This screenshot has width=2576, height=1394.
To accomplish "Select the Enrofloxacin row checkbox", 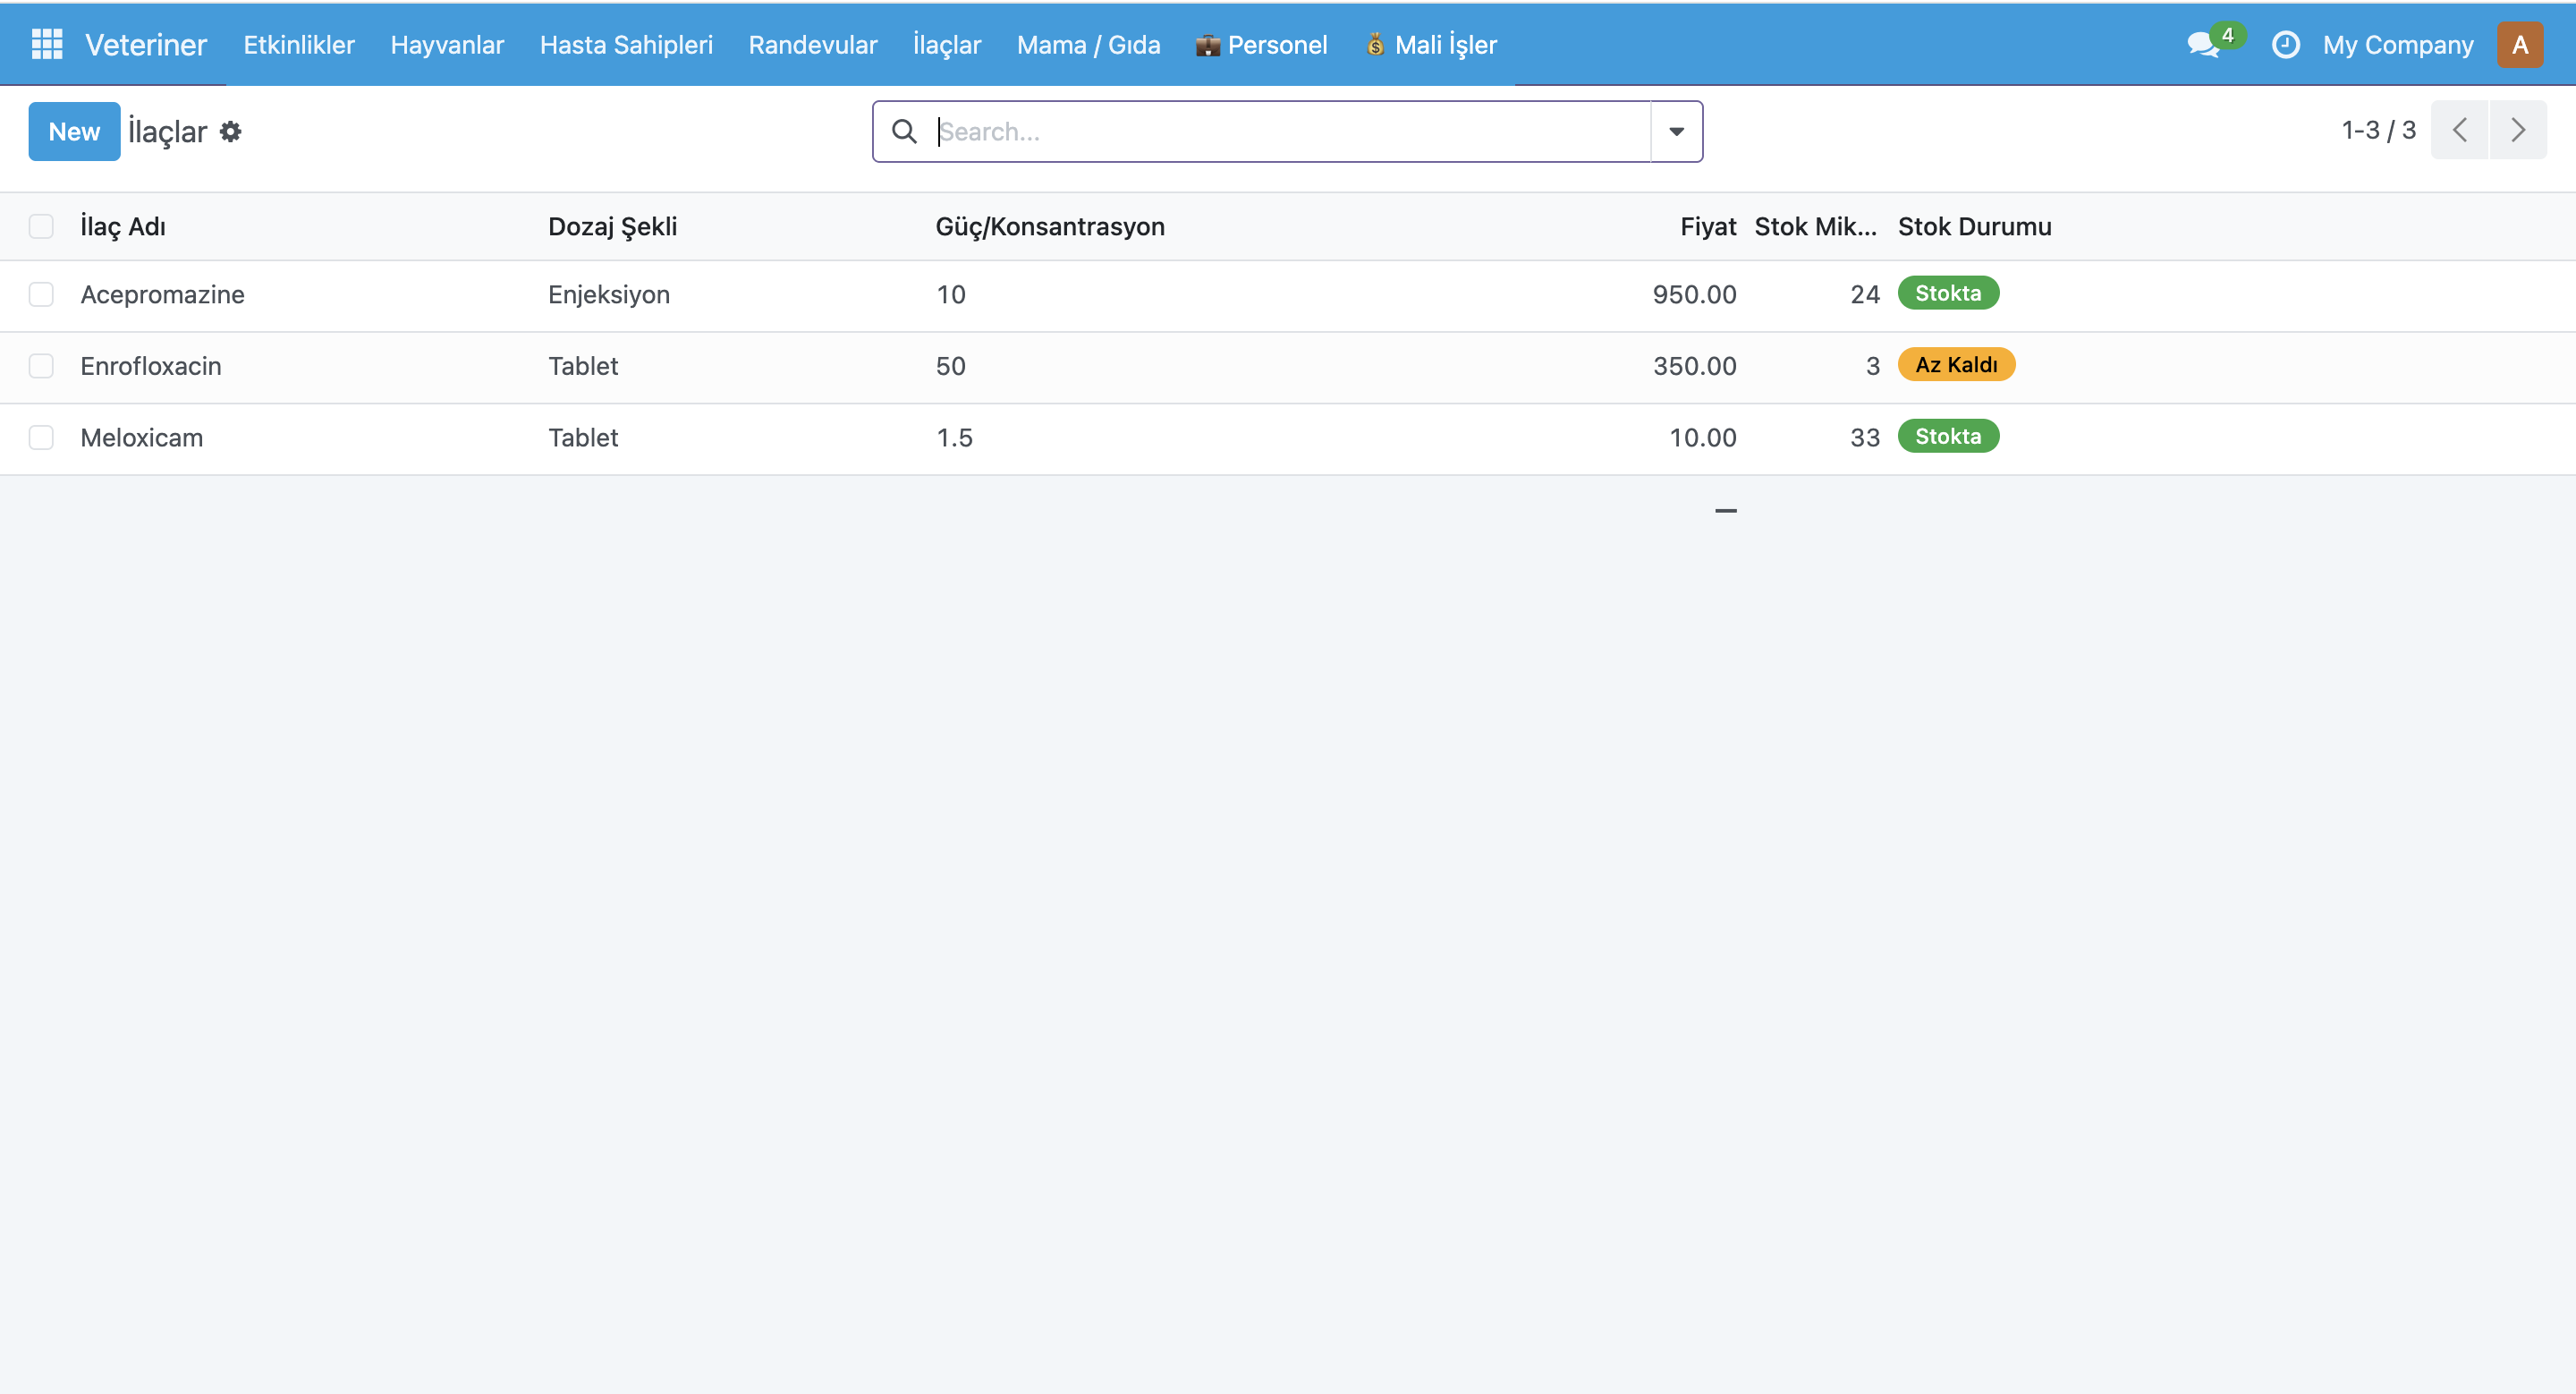I will 41,366.
